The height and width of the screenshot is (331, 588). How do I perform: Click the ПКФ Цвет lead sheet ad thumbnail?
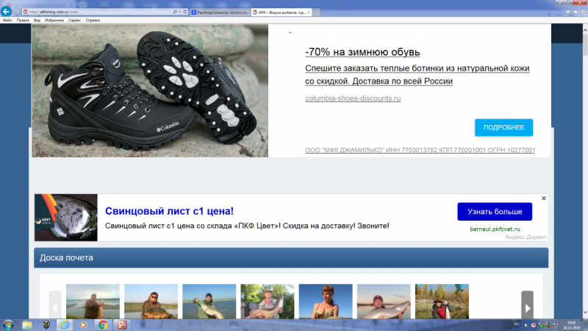pyautogui.click(x=66, y=218)
